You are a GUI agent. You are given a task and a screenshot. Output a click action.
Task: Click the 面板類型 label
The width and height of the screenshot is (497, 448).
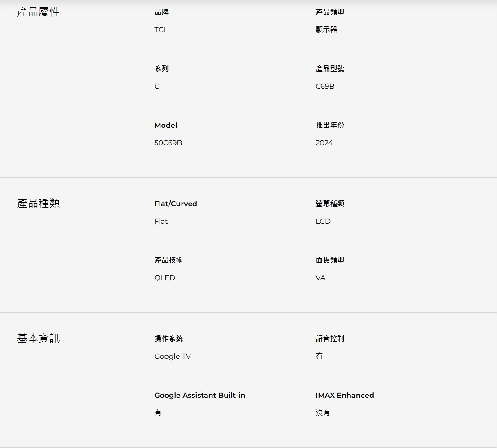pos(330,260)
